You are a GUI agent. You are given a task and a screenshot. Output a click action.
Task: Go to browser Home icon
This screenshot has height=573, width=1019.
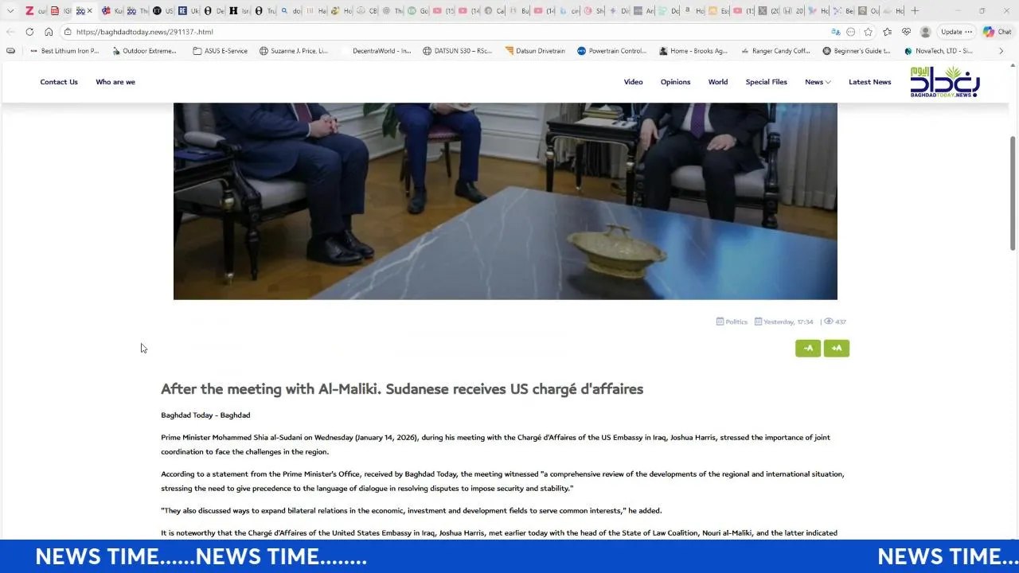tap(49, 32)
